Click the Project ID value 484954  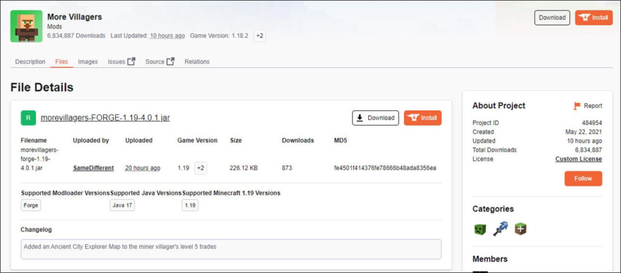592,123
